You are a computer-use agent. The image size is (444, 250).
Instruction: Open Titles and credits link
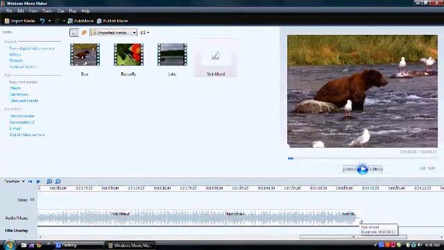point(24,101)
